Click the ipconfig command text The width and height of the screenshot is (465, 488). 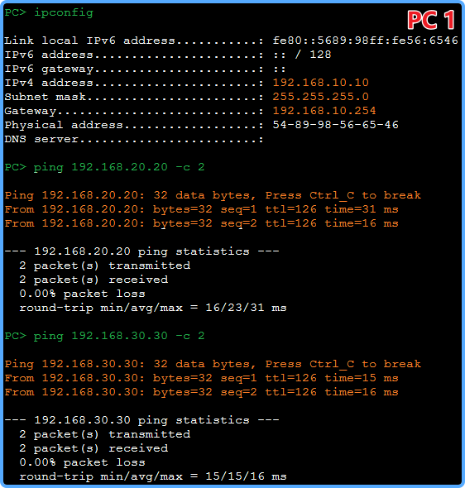pos(64,13)
